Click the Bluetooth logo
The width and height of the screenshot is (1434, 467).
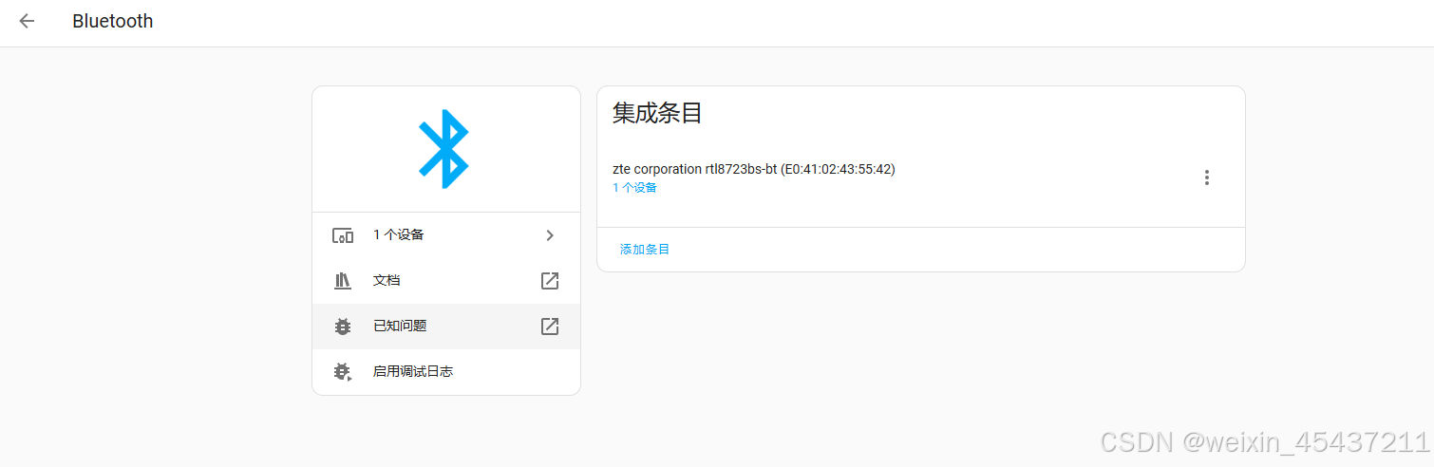click(x=444, y=149)
